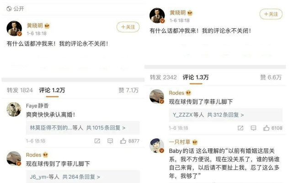Open the 赞 7.1万 likes tab
Image resolution: width=293 pixels, height=183 pixels.
coord(128,90)
